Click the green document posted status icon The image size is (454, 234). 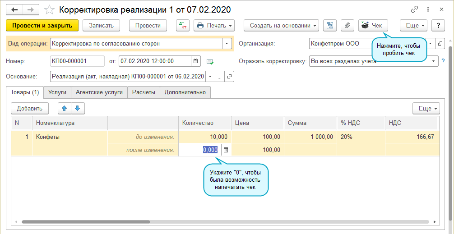[x=210, y=61]
